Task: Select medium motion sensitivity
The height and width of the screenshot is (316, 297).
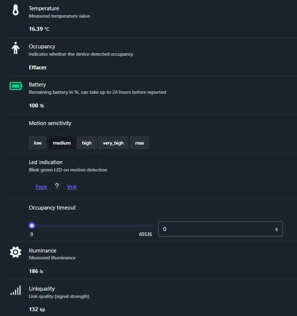Action: pyautogui.click(x=62, y=143)
